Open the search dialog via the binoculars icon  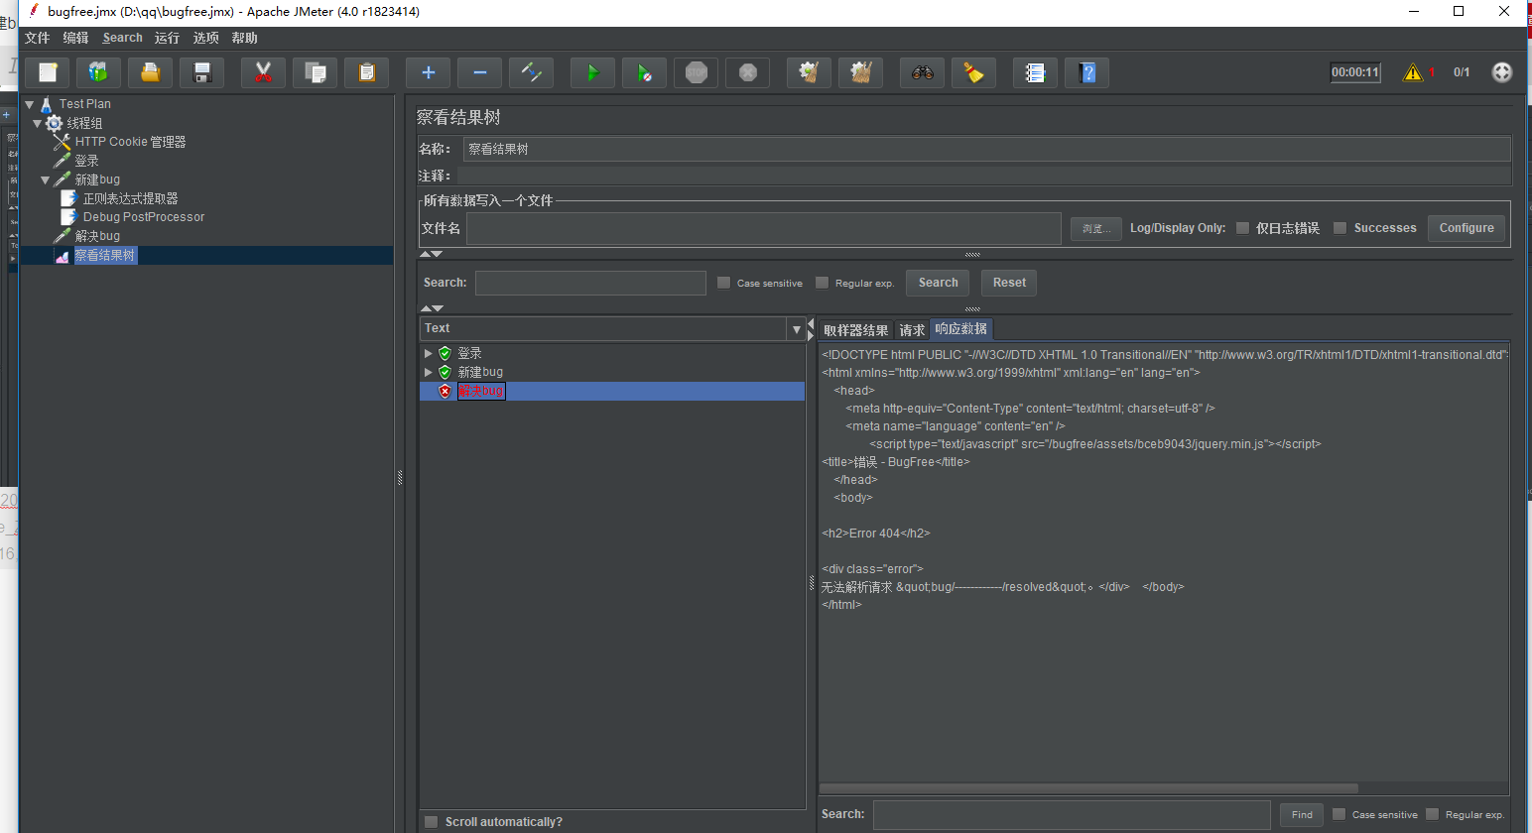922,72
